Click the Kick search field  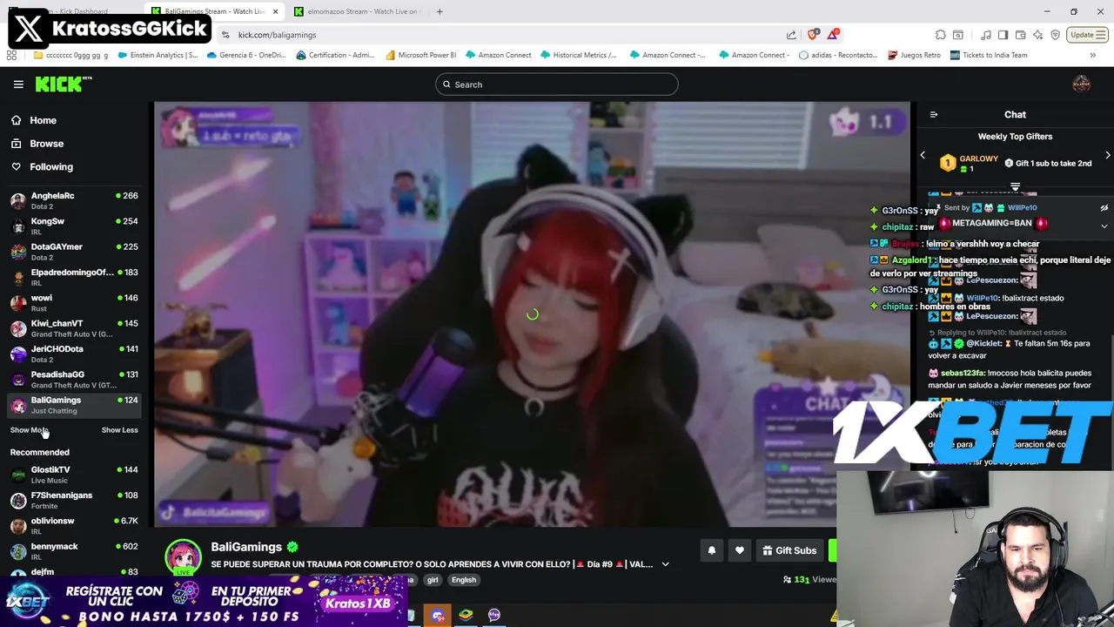coord(557,84)
